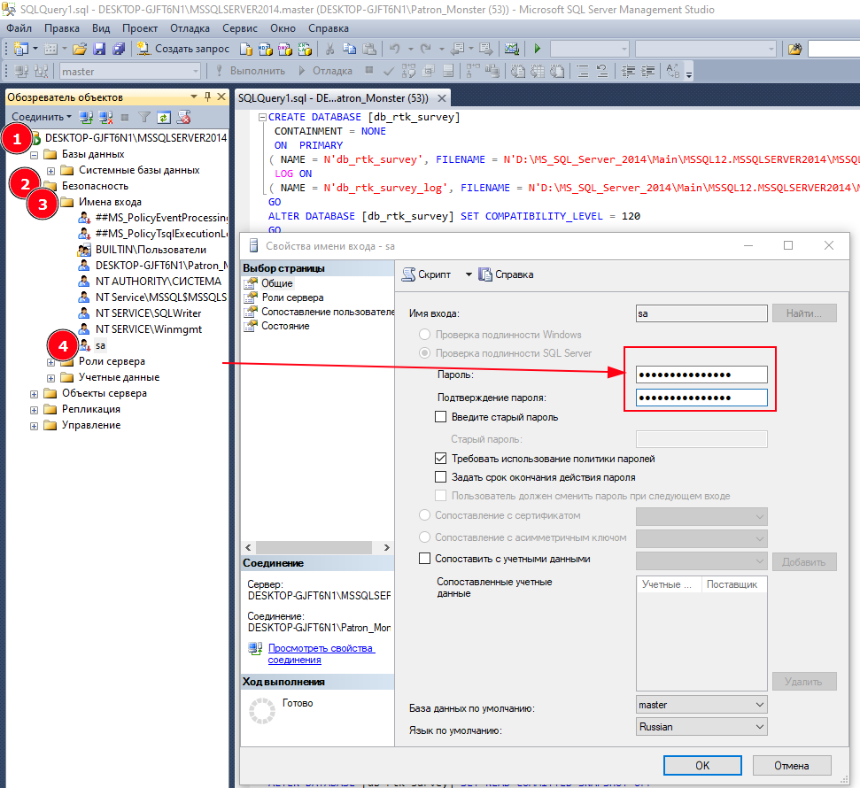Open the Отладка menu
Image resolution: width=860 pixels, height=788 pixels.
(x=190, y=28)
